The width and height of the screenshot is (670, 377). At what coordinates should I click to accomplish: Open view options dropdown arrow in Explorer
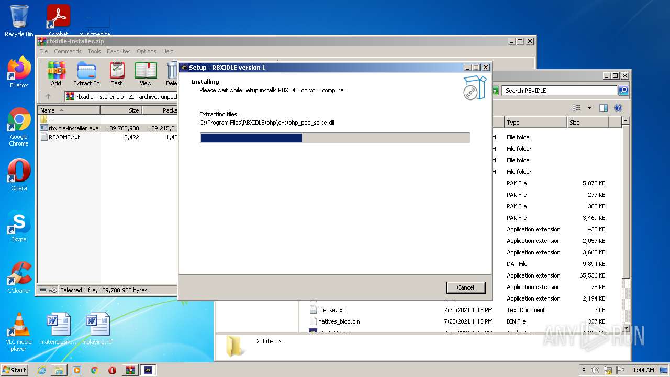pyautogui.click(x=589, y=108)
